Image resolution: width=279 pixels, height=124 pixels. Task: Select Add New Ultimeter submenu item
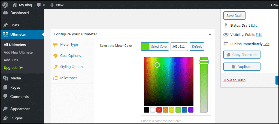click(x=19, y=52)
